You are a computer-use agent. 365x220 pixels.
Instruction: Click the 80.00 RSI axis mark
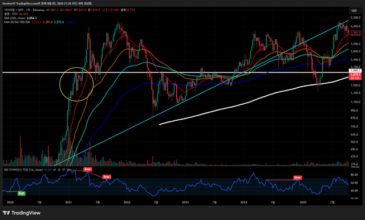pos(354,174)
